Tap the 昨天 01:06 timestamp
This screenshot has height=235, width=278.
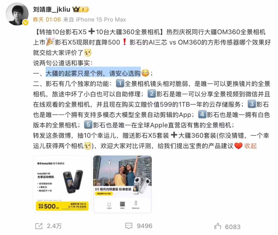click(47, 20)
